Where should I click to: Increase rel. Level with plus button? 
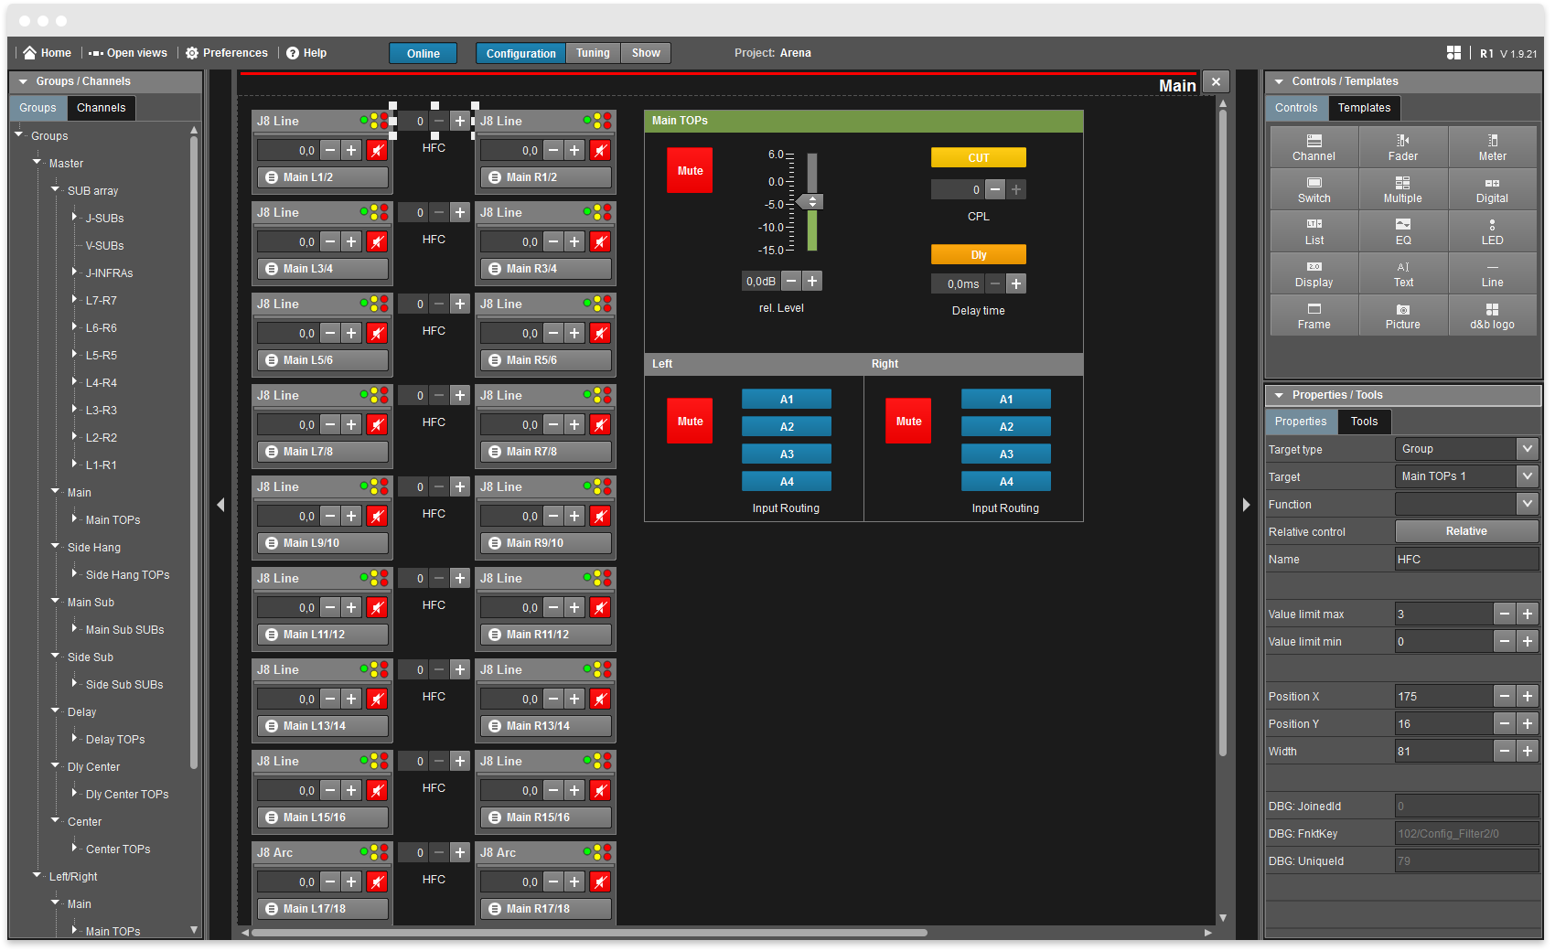(x=812, y=282)
